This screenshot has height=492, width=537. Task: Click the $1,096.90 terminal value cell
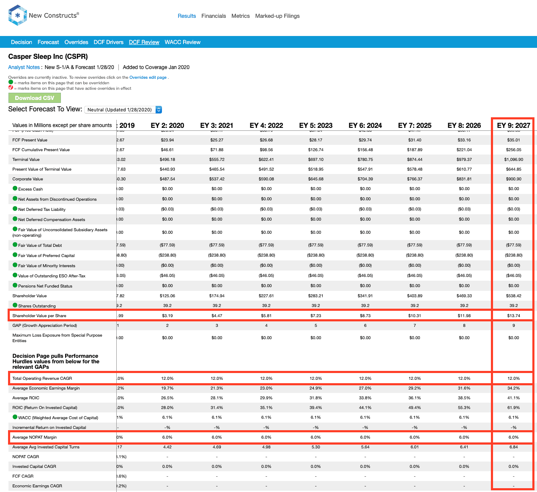point(514,159)
